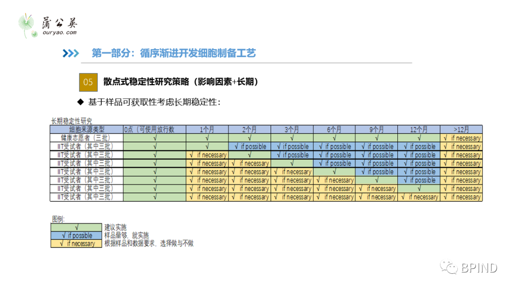
Task: Click the >12月 column header
Action: 461,129
